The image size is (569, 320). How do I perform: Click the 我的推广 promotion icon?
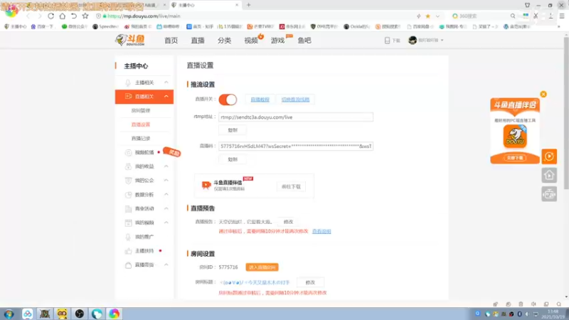click(128, 237)
